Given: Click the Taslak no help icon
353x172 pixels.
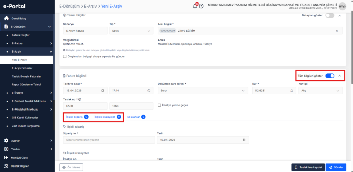Looking at the screenshot, I should pos(80,99).
